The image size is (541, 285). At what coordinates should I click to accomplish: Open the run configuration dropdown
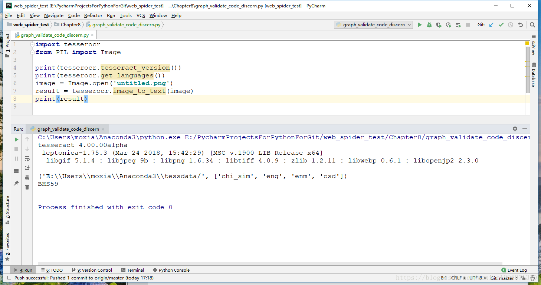pos(374,25)
